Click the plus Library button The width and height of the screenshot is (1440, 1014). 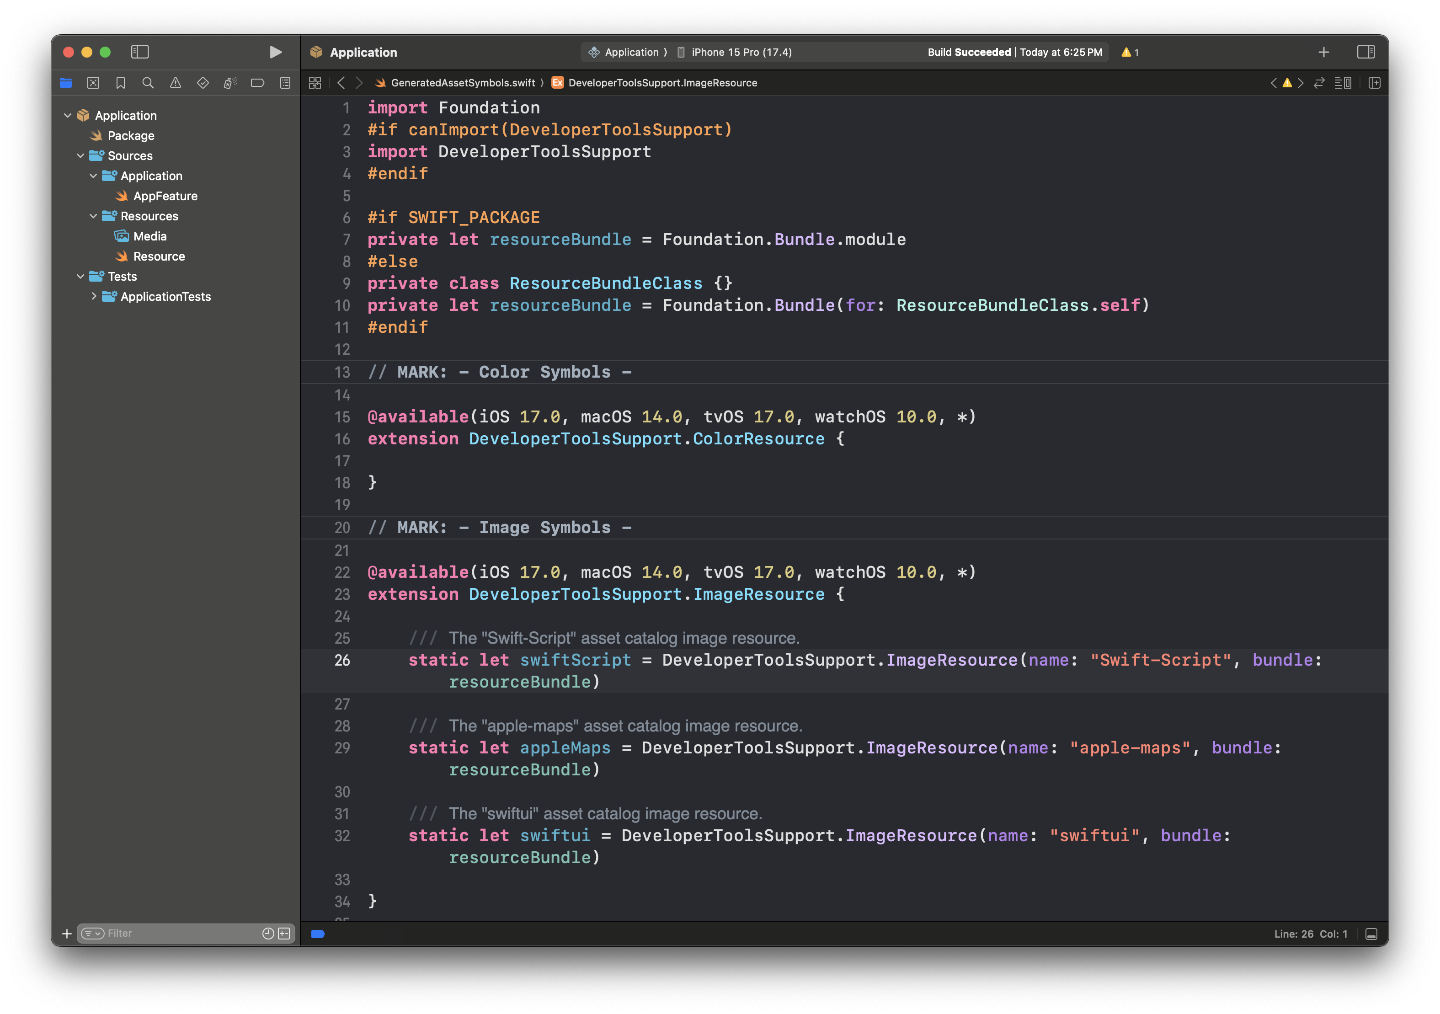tap(1323, 52)
